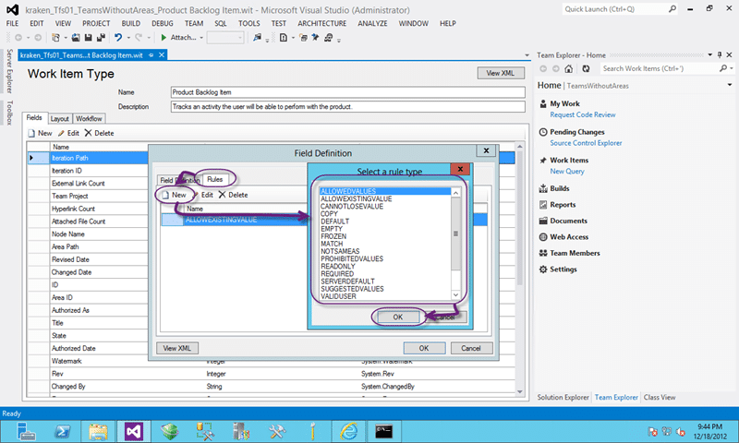Click the Team Explorer Home icon
Image resolution: width=739 pixels, height=443 pixels.
tap(569, 68)
